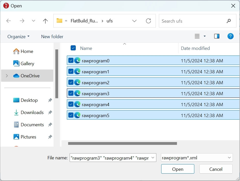The height and width of the screenshot is (181, 240).
Task: Click the horizontal scrollbar under file list
Action: coord(122,143)
